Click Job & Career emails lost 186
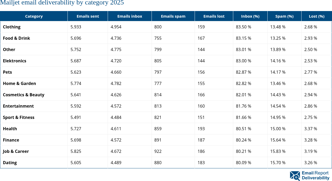The height and width of the screenshot is (181, 332). (x=201, y=151)
